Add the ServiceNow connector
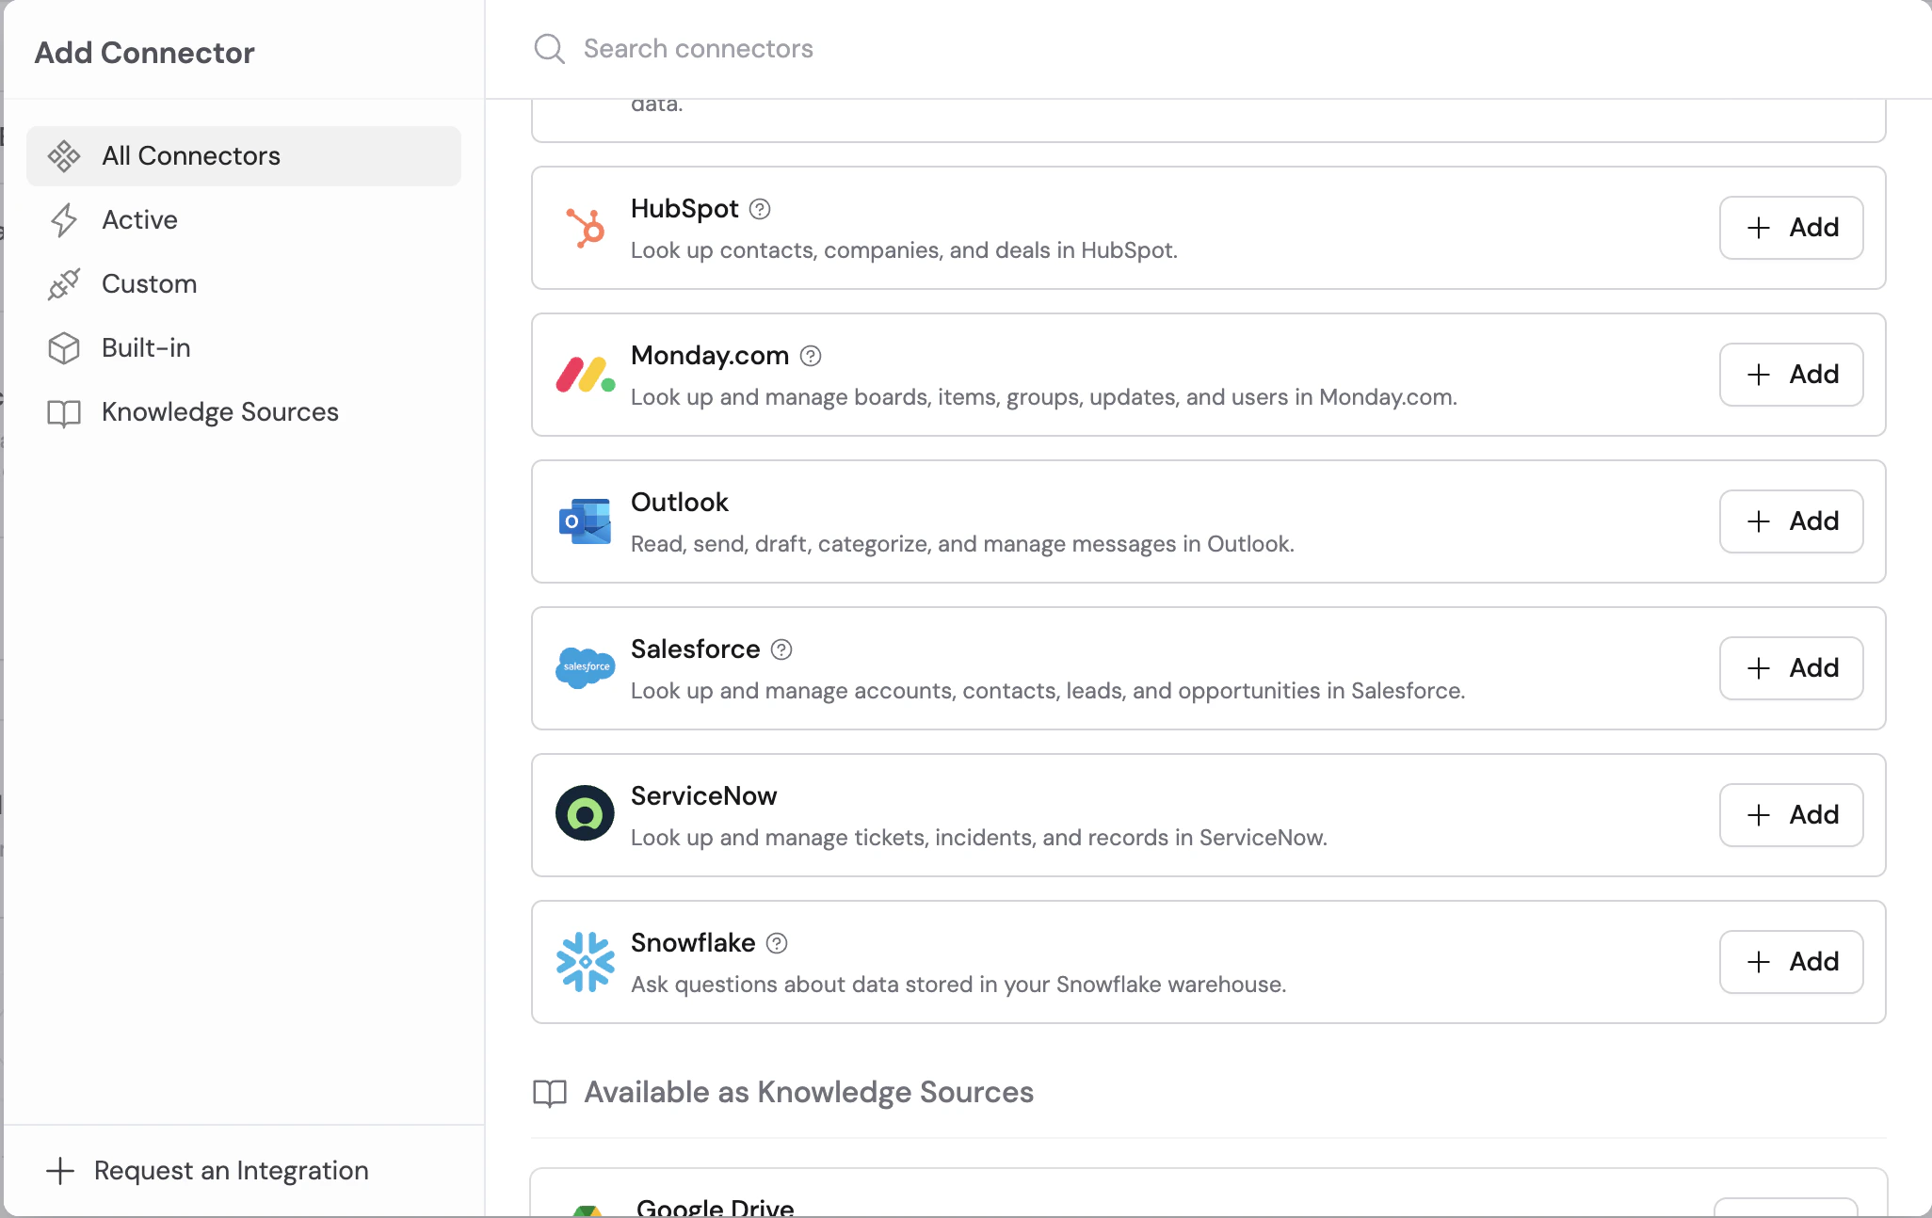This screenshot has height=1218, width=1932. point(1791,815)
